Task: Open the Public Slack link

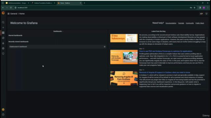Action: pos(200,23)
